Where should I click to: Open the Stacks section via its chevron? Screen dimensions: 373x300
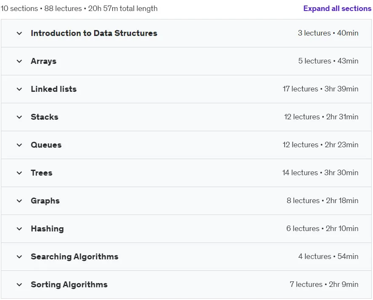(x=19, y=117)
